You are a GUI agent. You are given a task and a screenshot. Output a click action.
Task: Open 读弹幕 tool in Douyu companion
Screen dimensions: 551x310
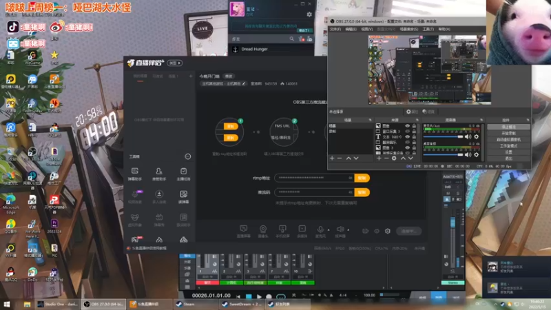pos(183,197)
